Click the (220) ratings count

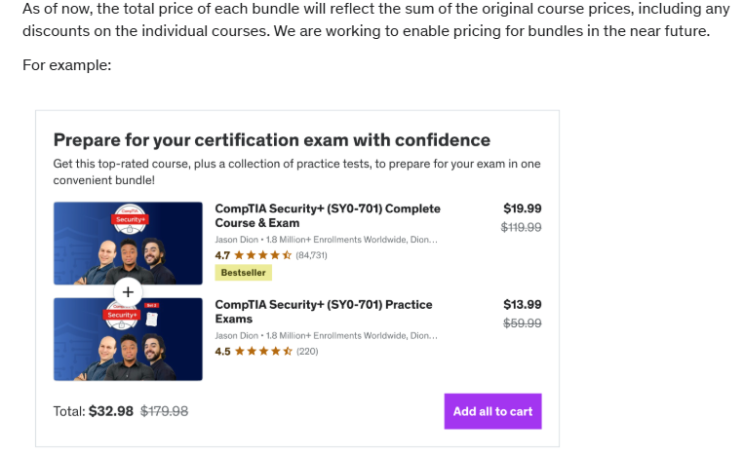click(x=307, y=352)
